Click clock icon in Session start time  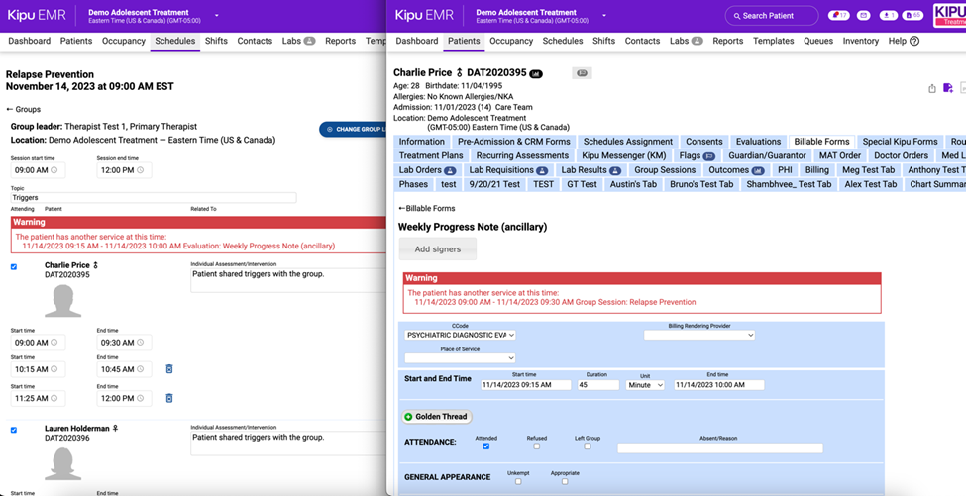(x=54, y=170)
